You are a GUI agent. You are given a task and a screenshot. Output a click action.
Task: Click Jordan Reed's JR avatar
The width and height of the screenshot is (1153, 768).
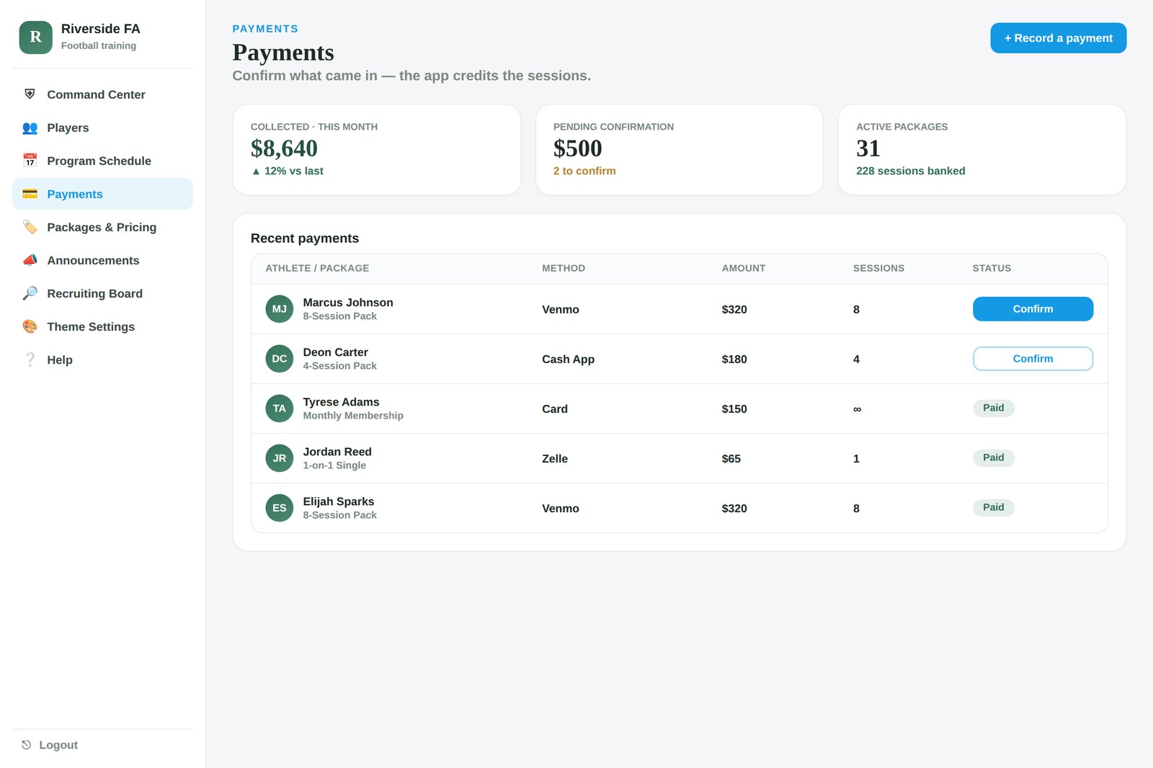point(280,458)
